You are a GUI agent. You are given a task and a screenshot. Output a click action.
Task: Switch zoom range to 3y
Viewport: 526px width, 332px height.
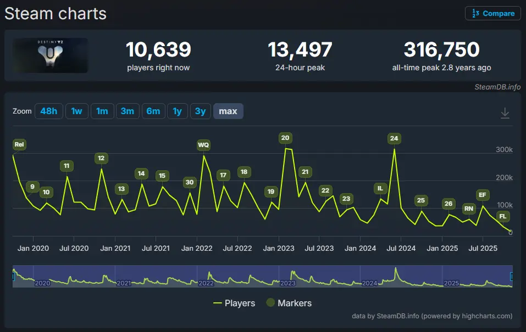tap(200, 111)
